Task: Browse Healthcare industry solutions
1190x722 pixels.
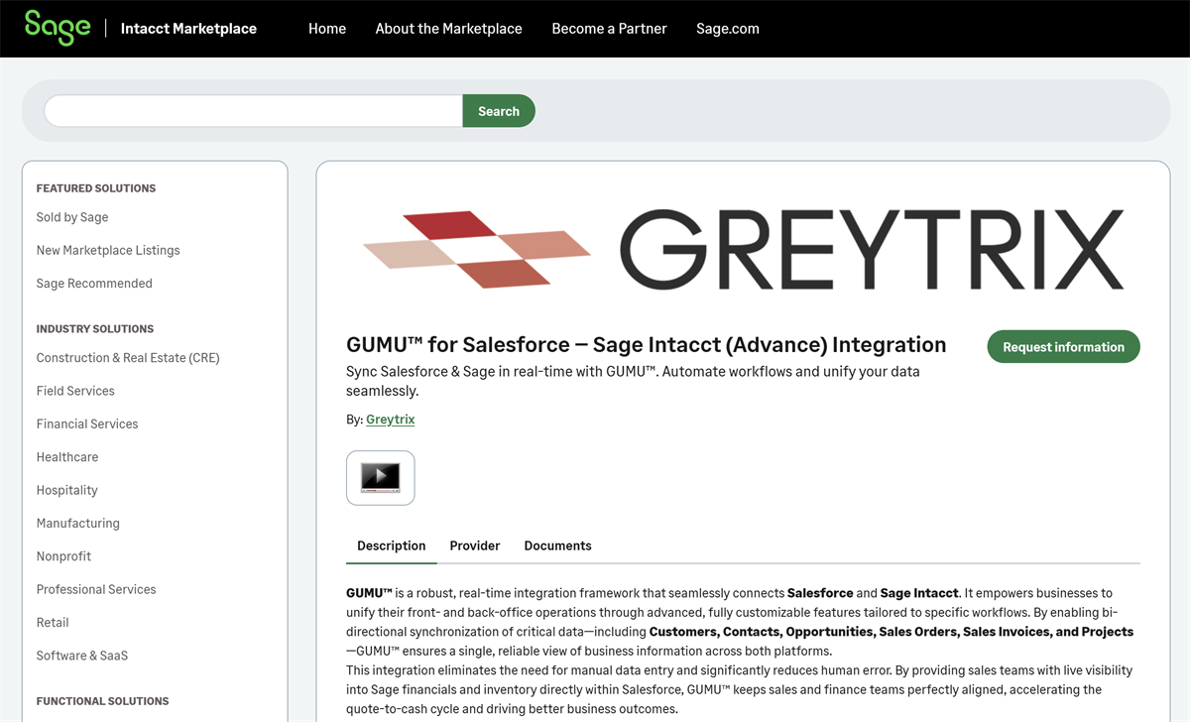Action: [x=67, y=457]
